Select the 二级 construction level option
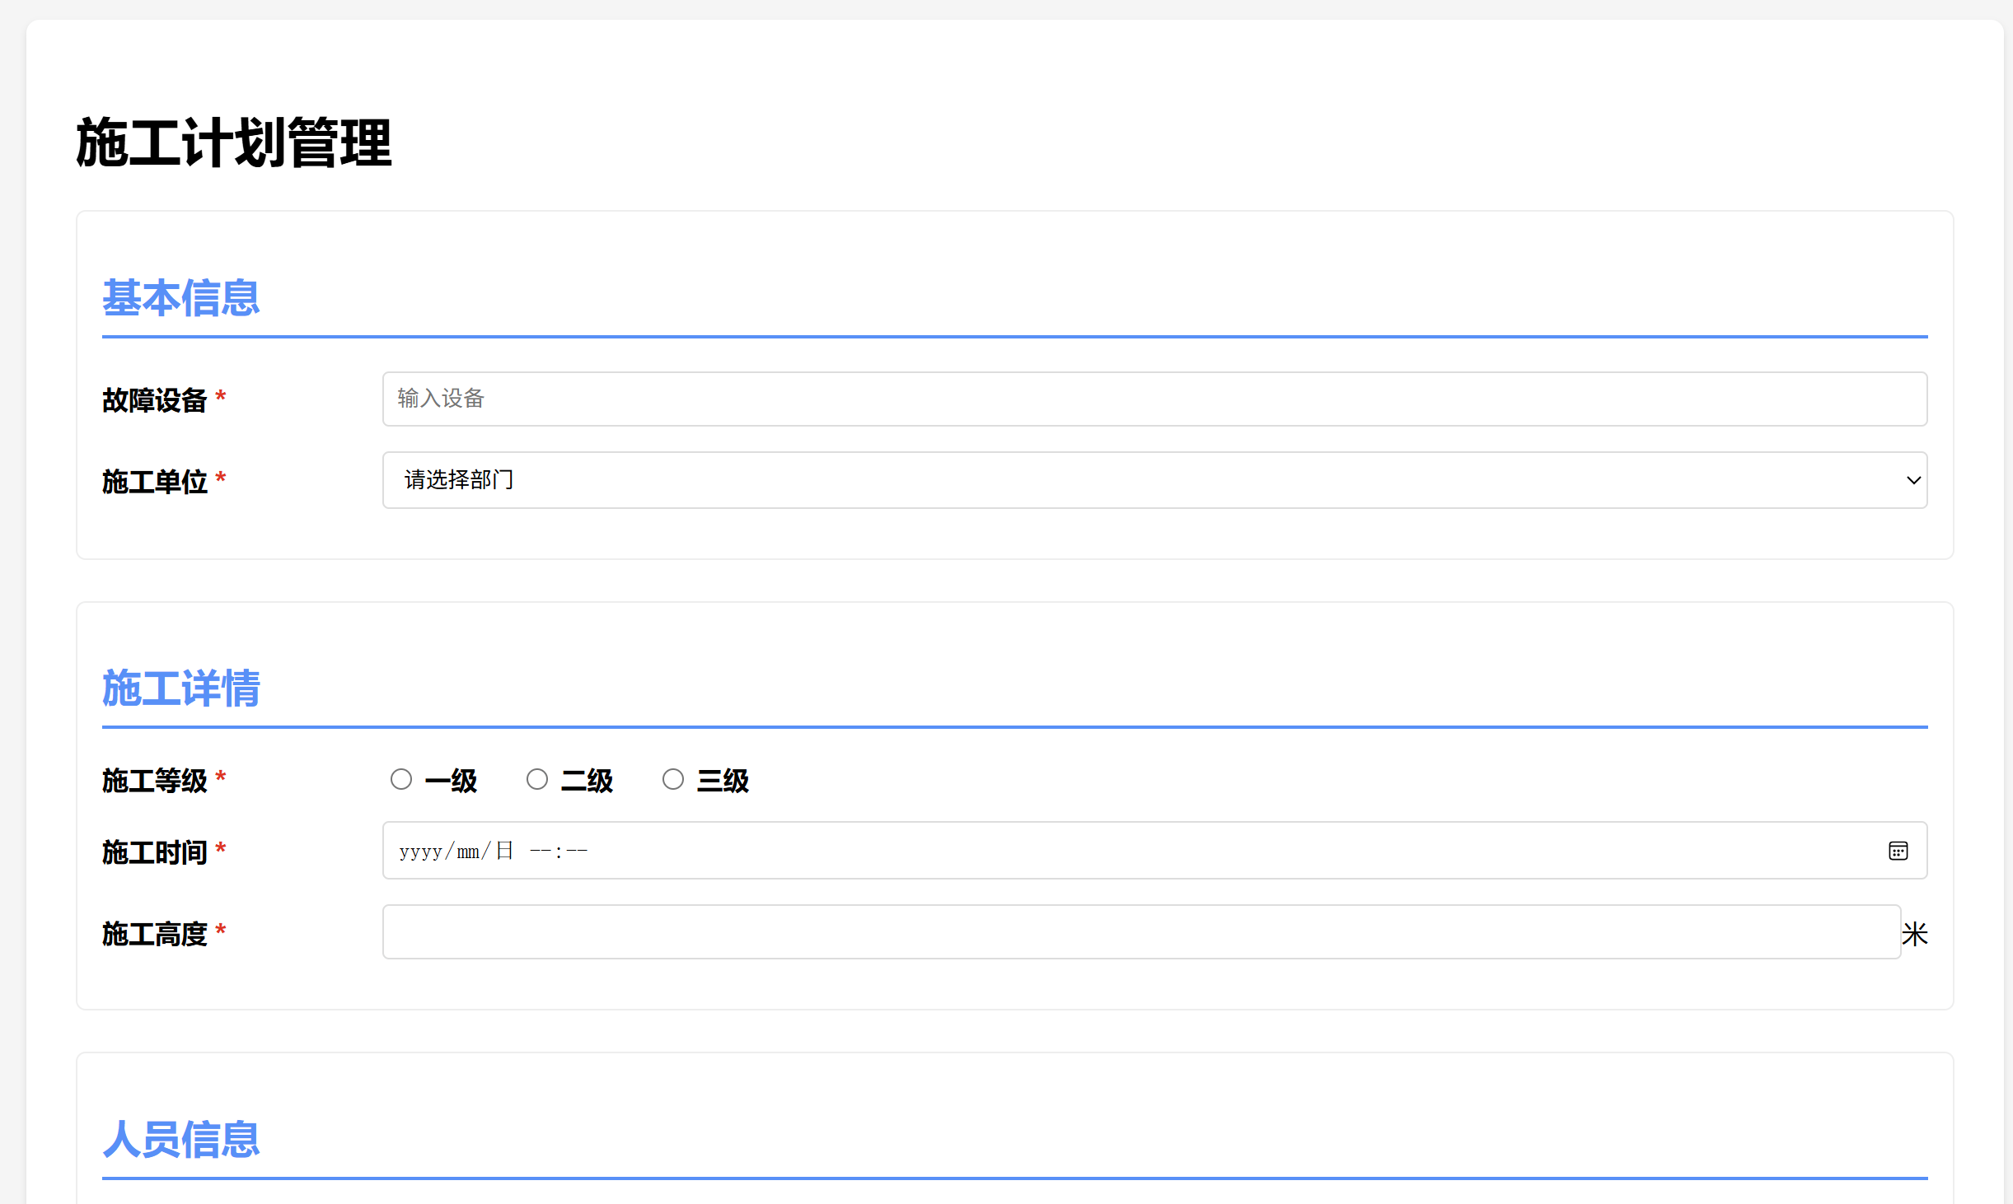This screenshot has height=1204, width=2013. tap(537, 779)
